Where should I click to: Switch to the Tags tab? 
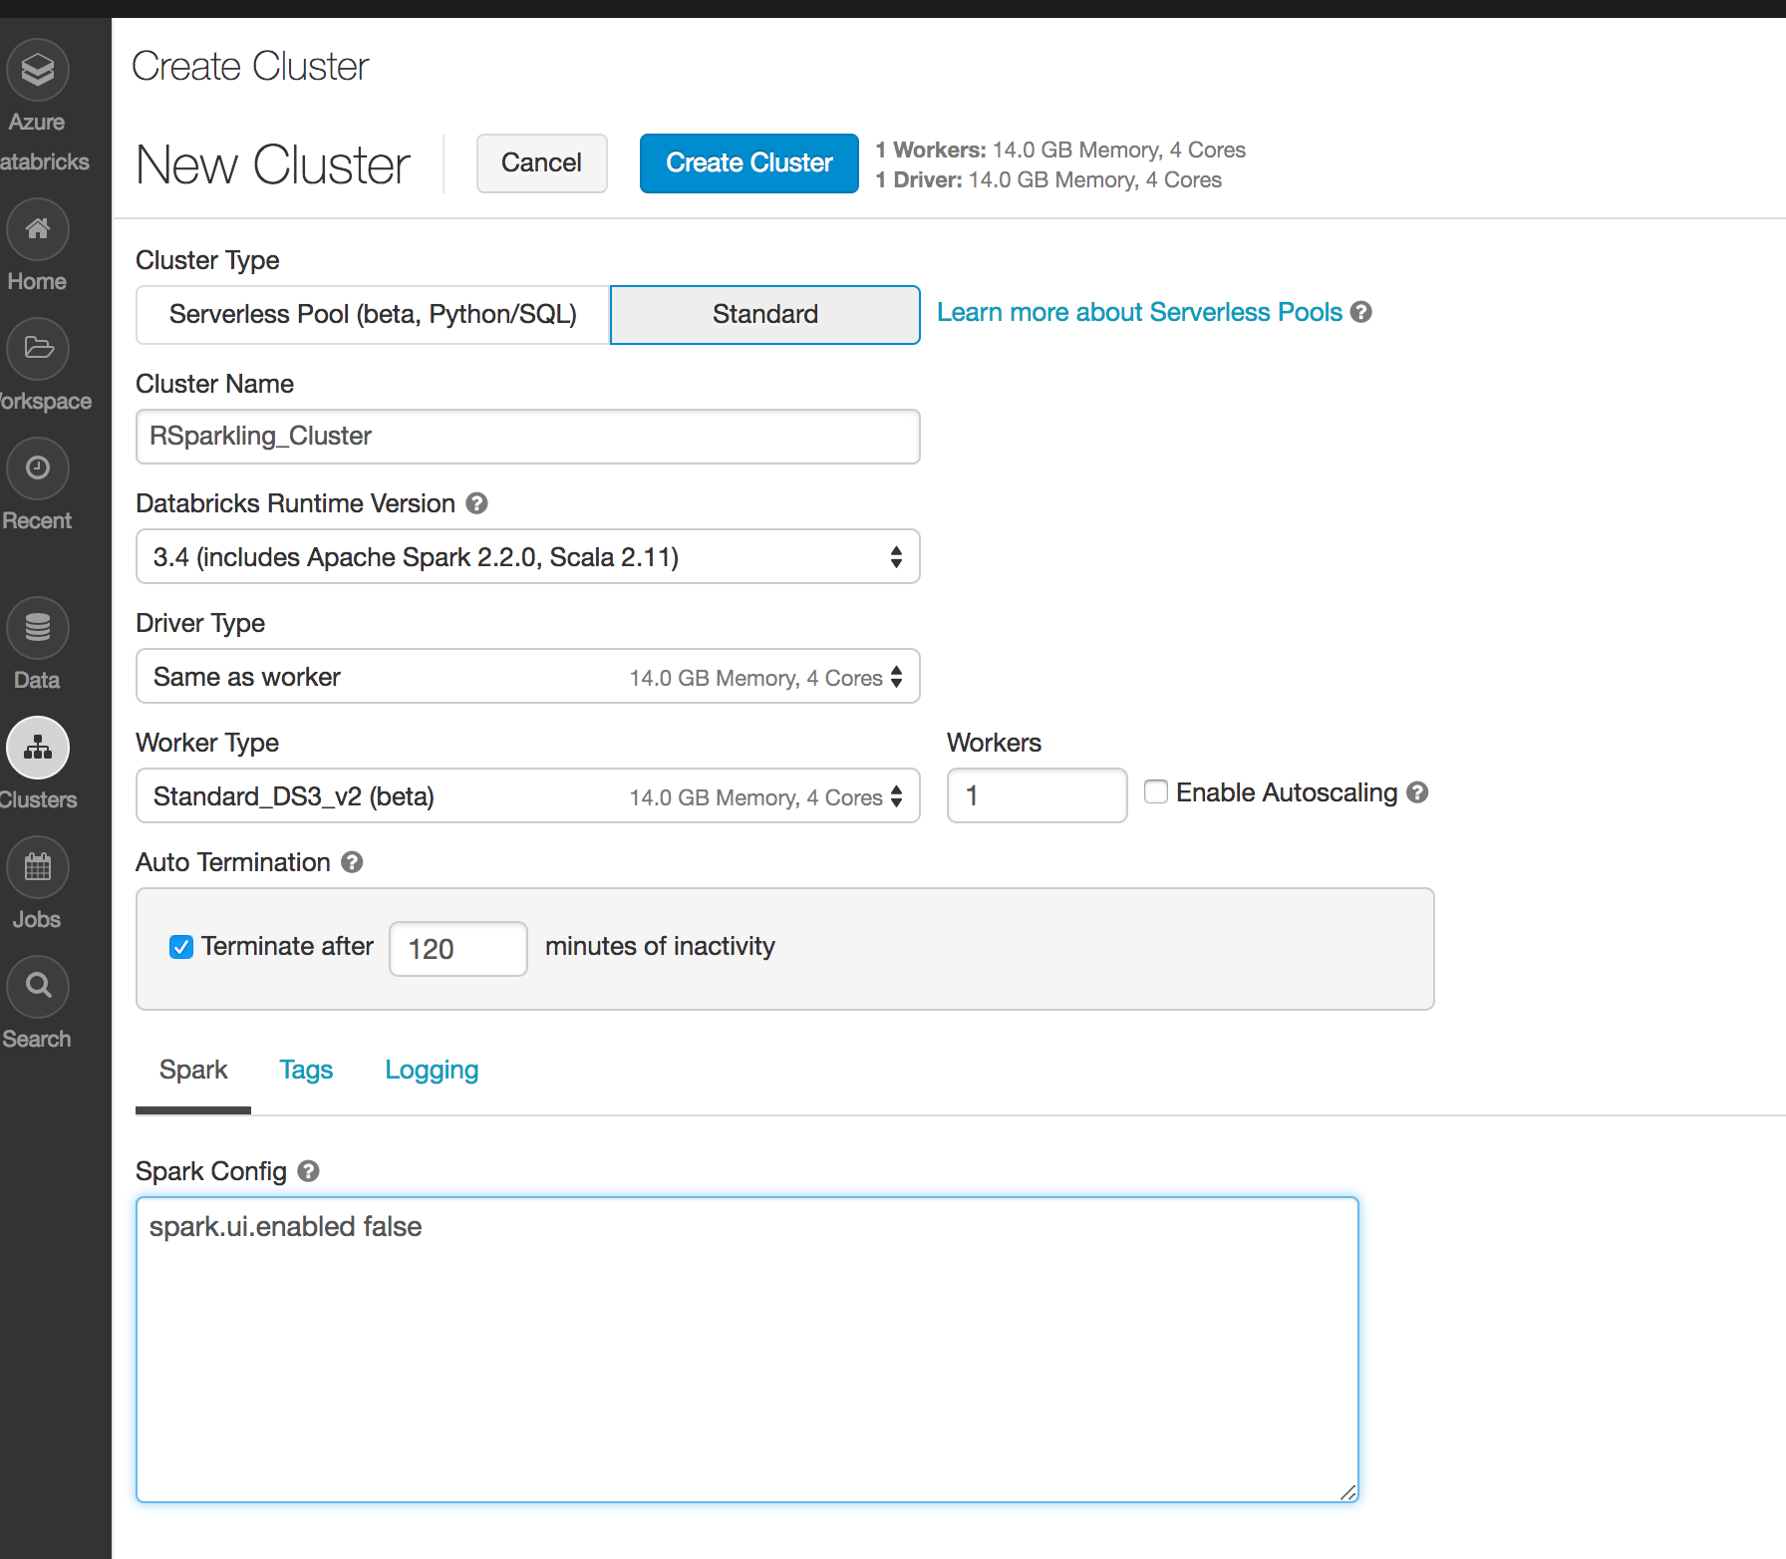click(x=306, y=1070)
